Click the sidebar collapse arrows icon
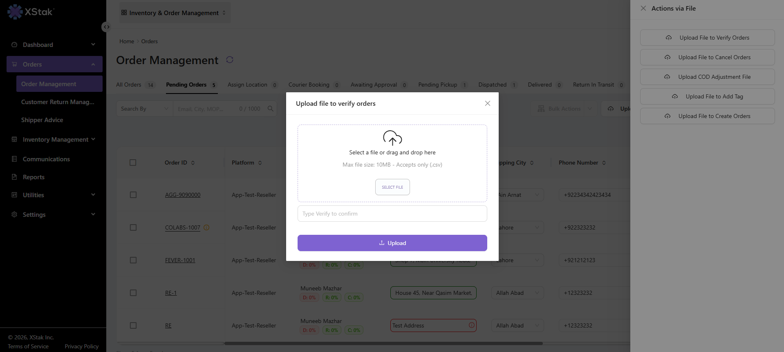Screen dimensions: 784x352 106,27
